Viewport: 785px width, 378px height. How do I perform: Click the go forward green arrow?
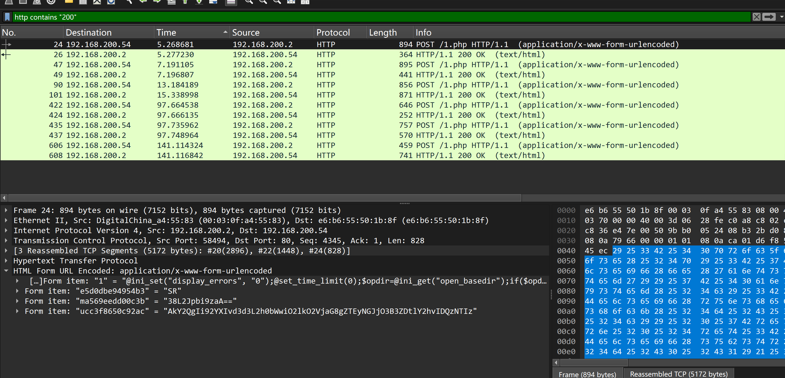pyautogui.click(x=157, y=2)
